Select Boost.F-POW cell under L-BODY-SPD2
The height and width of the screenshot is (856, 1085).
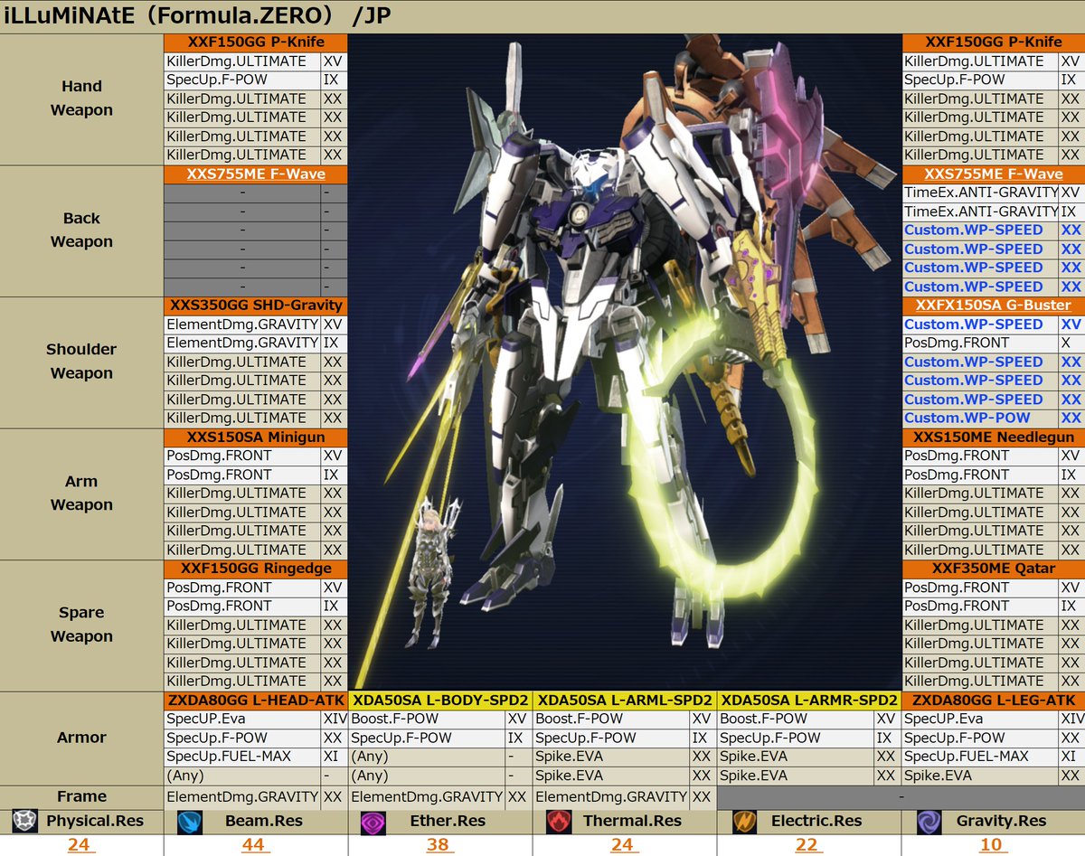tap(427, 720)
